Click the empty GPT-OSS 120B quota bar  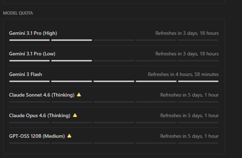point(114,143)
